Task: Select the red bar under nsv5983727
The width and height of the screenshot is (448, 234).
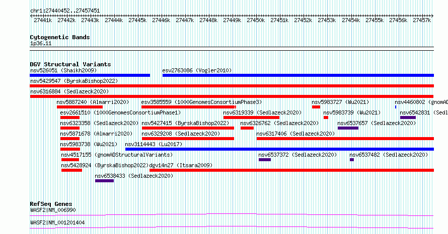Action: (x=316, y=107)
